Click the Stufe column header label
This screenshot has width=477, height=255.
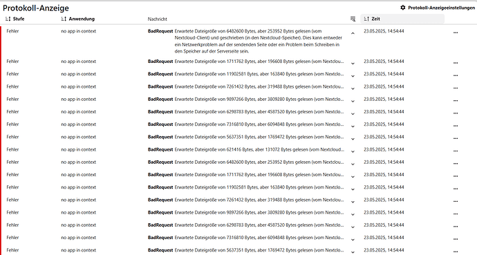(19, 19)
